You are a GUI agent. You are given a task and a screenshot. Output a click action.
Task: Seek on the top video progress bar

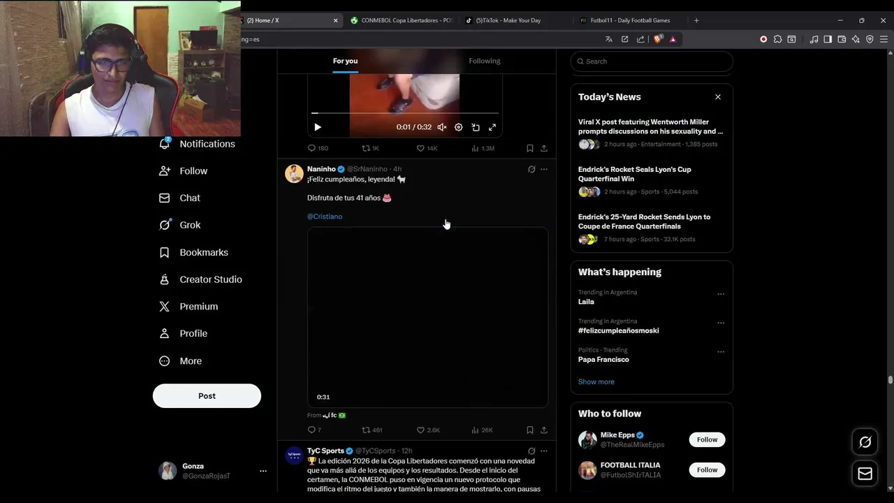[405, 112]
